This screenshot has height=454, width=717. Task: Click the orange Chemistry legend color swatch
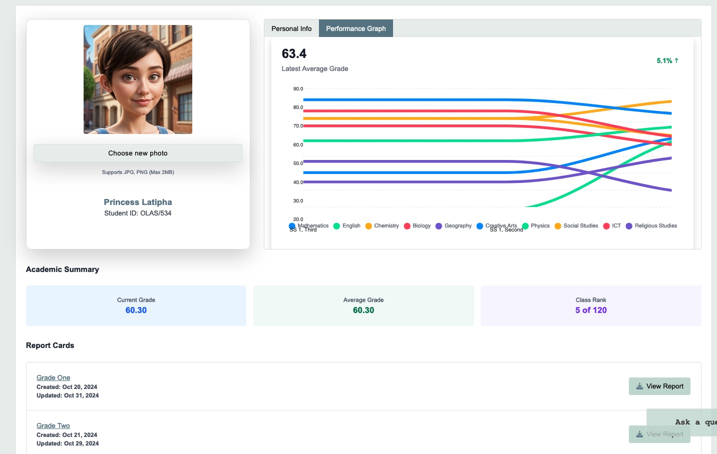[x=369, y=226]
